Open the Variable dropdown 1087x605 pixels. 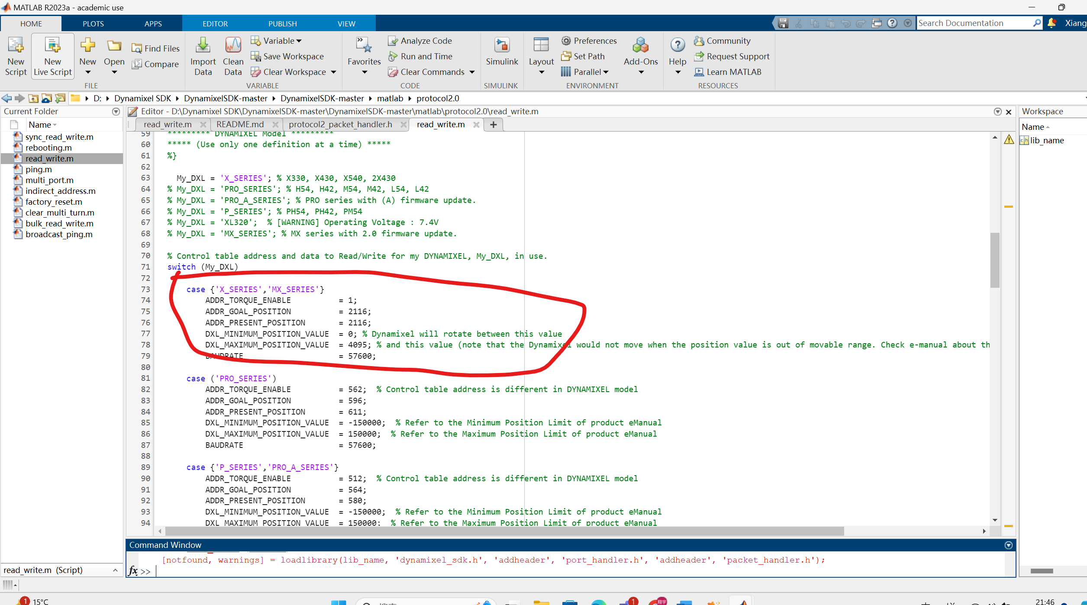[276, 41]
